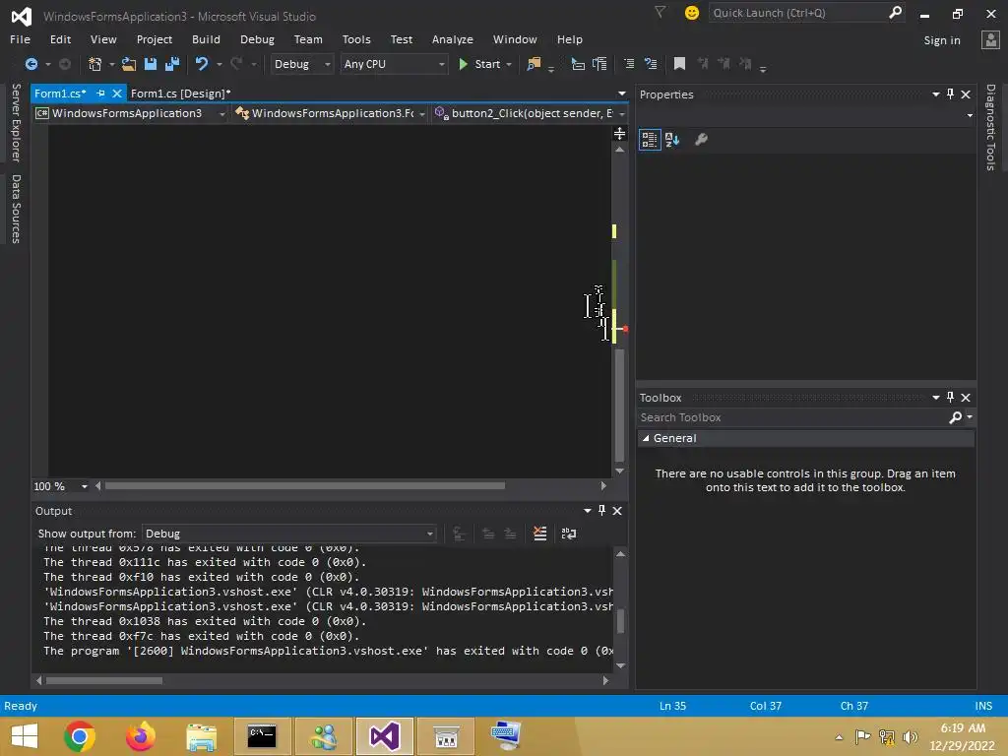1008x756 pixels.
Task: Click the Search Toolbox input field
Action: coord(793,417)
